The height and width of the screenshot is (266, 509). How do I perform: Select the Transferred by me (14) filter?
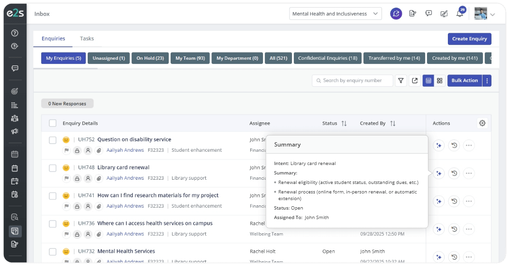pyautogui.click(x=394, y=58)
